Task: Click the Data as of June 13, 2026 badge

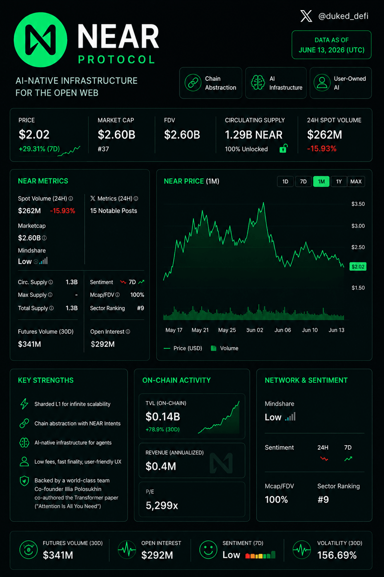Action: [332, 45]
